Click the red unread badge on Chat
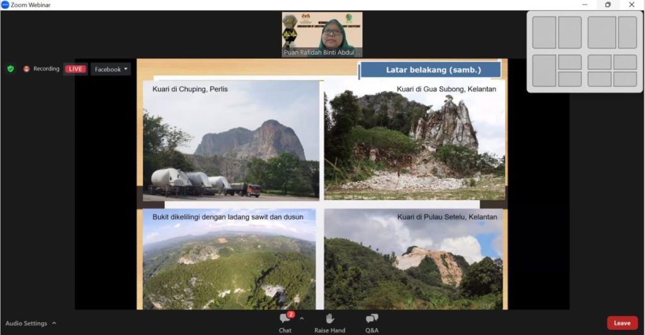This screenshot has width=645, height=335. pos(291,314)
